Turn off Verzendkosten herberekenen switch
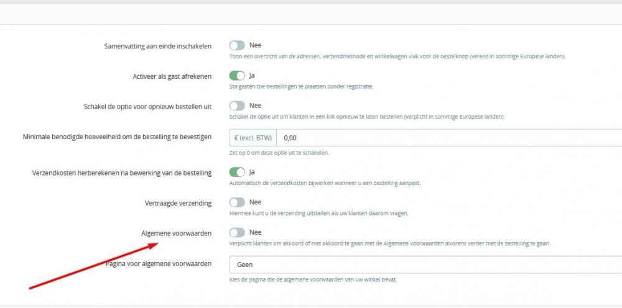Screen dimensions: 622x308 click(237, 172)
